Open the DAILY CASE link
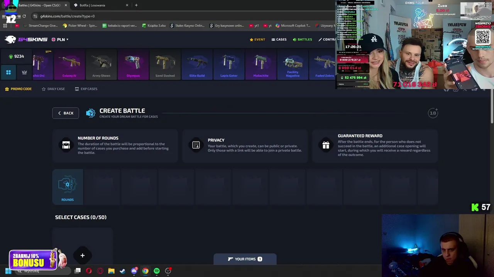Image resolution: width=494 pixels, height=277 pixels. tap(53, 89)
